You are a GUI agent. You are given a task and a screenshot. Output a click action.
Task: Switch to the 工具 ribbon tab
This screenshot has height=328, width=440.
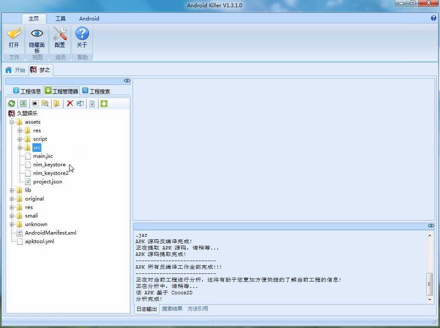click(61, 18)
